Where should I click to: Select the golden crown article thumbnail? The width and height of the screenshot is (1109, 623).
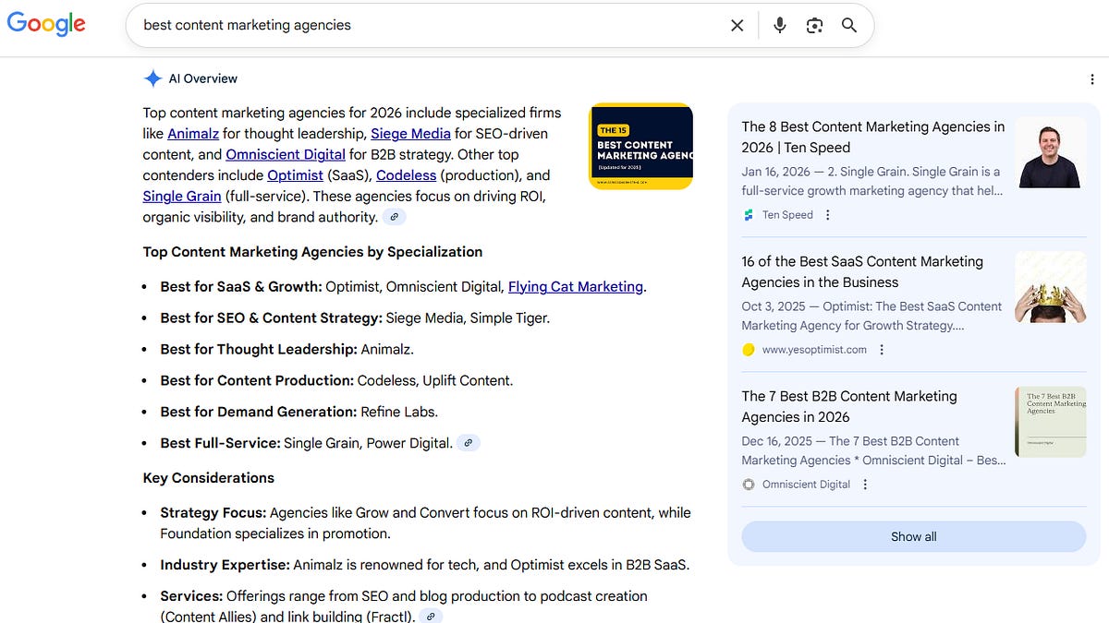[1050, 287]
